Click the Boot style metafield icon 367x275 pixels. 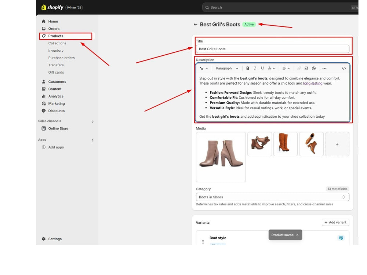(341, 238)
